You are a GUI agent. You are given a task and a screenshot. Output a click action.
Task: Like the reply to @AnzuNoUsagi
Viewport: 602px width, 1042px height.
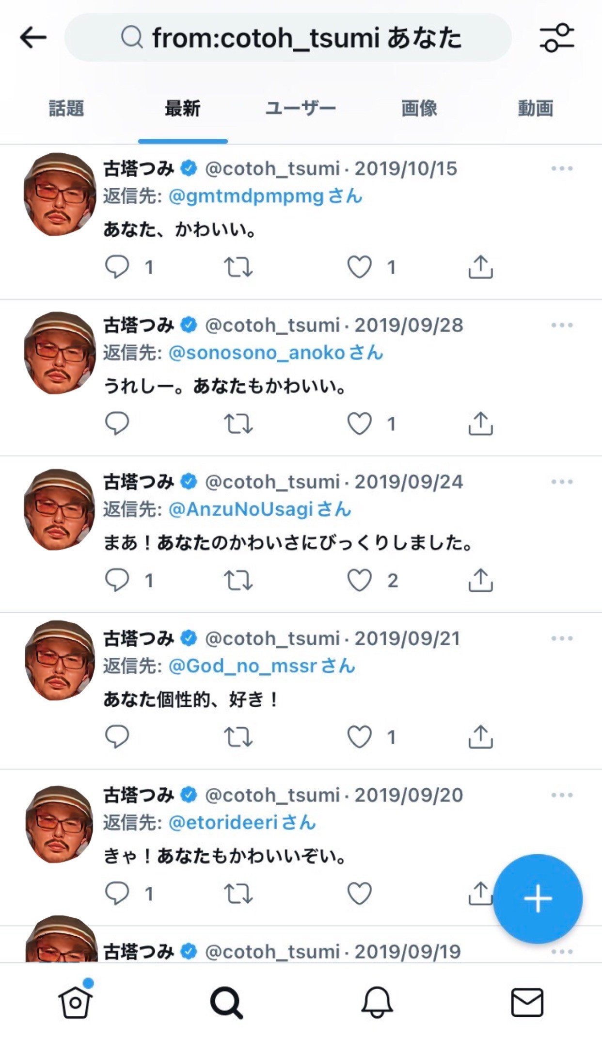coord(360,580)
